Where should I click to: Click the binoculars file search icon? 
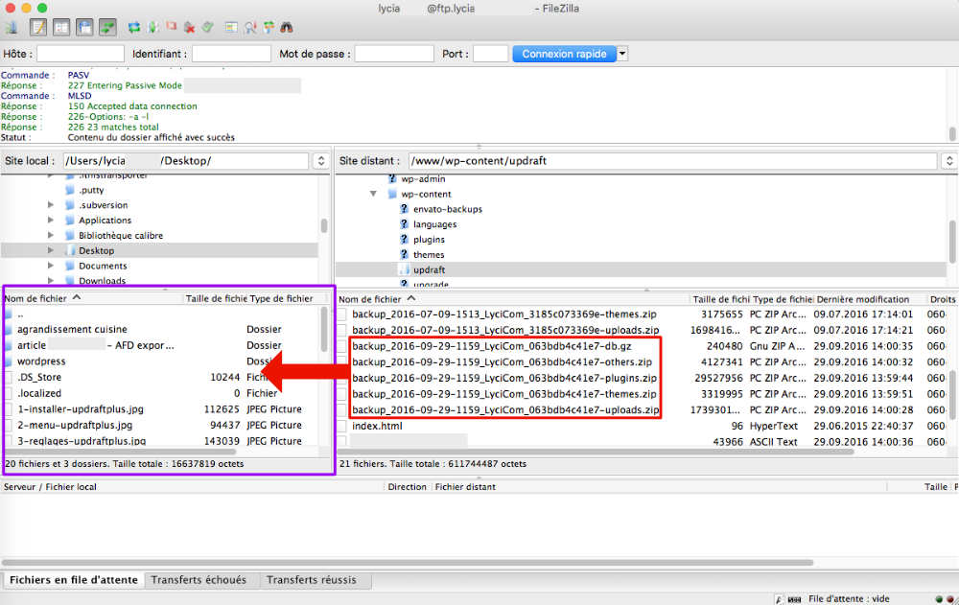pos(287,27)
